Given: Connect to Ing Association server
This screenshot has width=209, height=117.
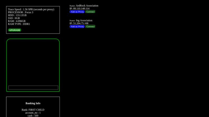Looking at the screenshot, I should [x=90, y=27].
